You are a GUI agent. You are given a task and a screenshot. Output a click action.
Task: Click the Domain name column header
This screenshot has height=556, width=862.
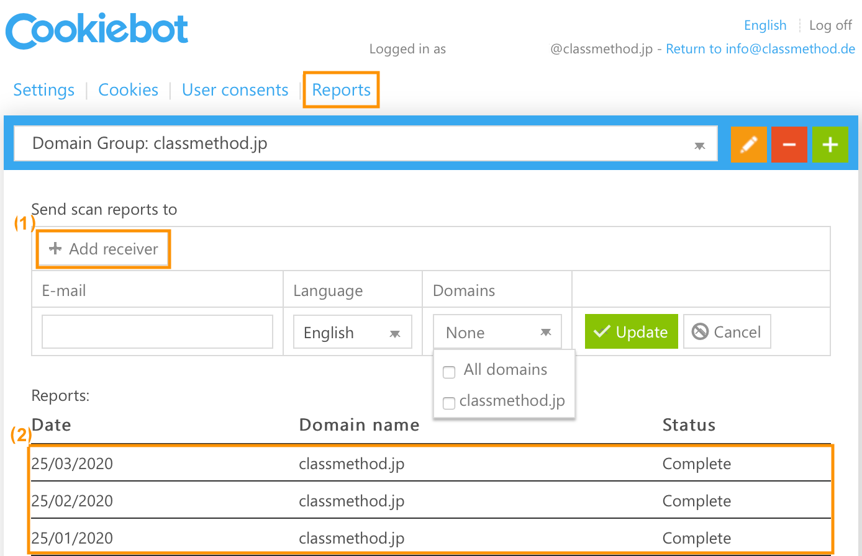pos(360,425)
